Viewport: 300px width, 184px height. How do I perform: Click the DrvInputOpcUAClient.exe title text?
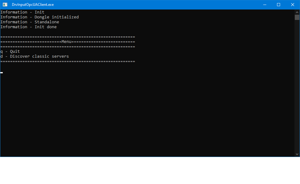click(x=33, y=5)
